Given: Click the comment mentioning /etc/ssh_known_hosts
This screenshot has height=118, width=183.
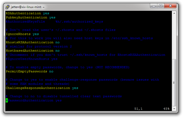Looking at the screenshot, I should click(79, 38).
